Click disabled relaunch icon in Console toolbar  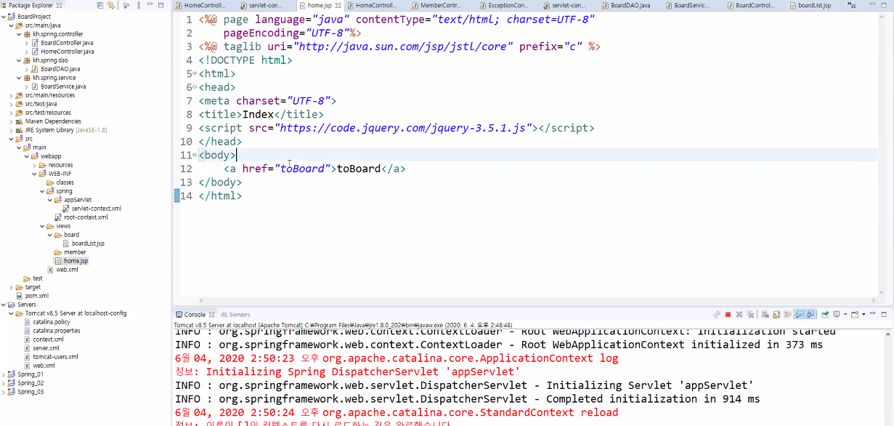tap(716, 315)
